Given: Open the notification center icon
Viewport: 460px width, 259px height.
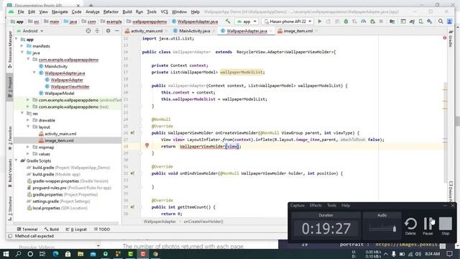Looking at the screenshot, I should tap(449, 254).
